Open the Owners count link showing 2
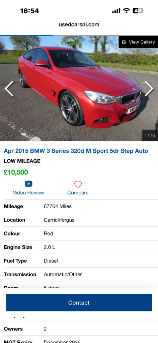This screenshot has width=158, height=343. pyautogui.click(x=45, y=329)
